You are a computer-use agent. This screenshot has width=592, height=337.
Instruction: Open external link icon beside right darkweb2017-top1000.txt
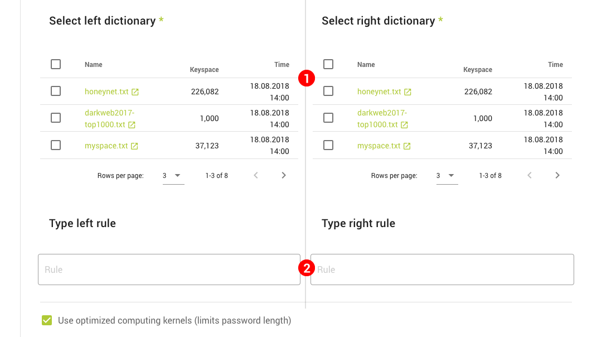[x=404, y=125]
